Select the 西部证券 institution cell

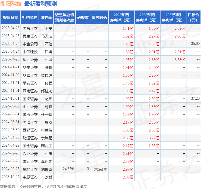click(30, 130)
